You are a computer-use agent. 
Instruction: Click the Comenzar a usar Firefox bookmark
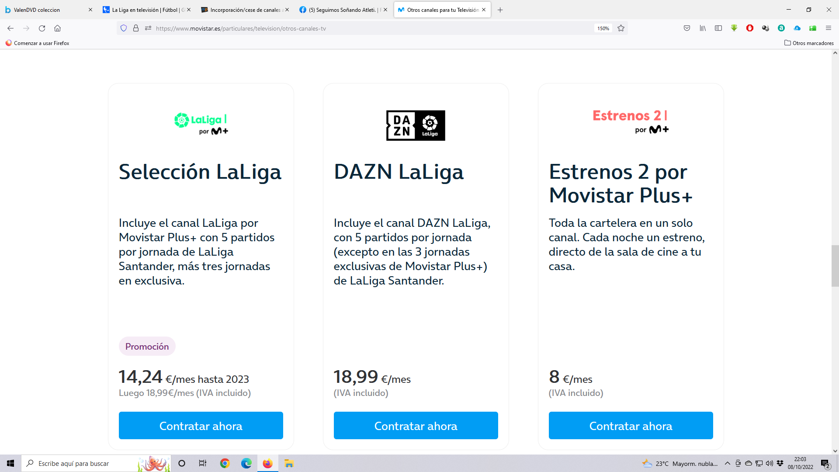(x=38, y=43)
